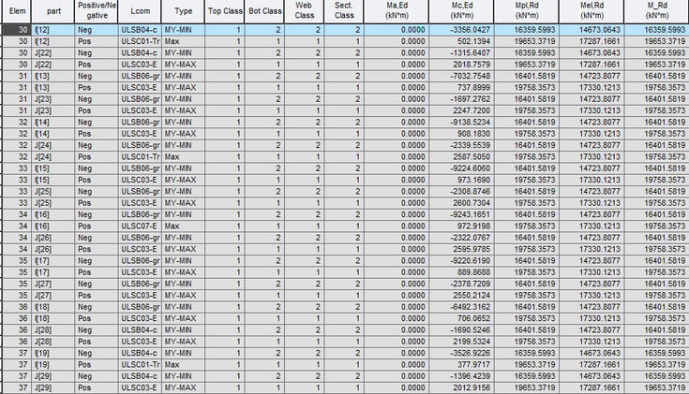The image size is (689, 394).
Task: Click the part column header
Action: pyautogui.click(x=52, y=11)
